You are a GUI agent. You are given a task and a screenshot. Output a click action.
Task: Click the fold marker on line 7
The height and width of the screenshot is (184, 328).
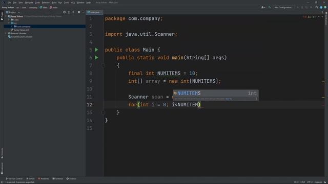(x=103, y=65)
